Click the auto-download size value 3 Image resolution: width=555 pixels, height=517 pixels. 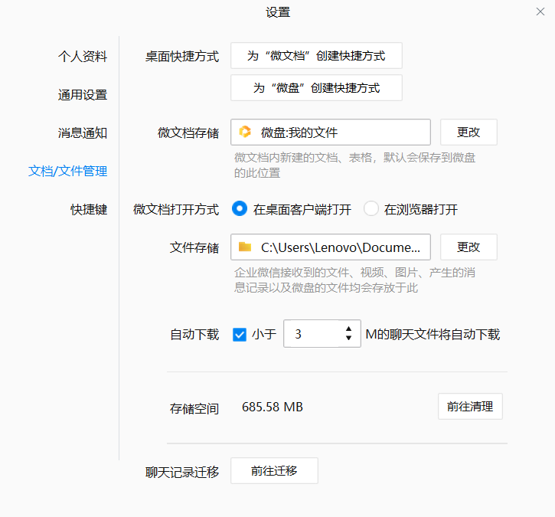pos(298,334)
